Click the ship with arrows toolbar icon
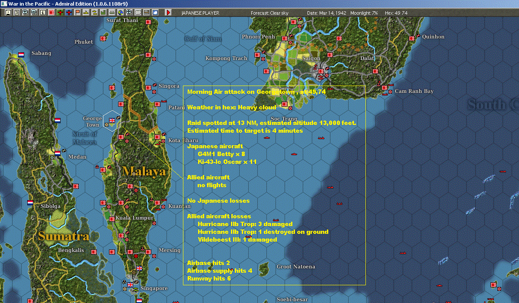The width and height of the screenshot is (519, 303). 112,13
